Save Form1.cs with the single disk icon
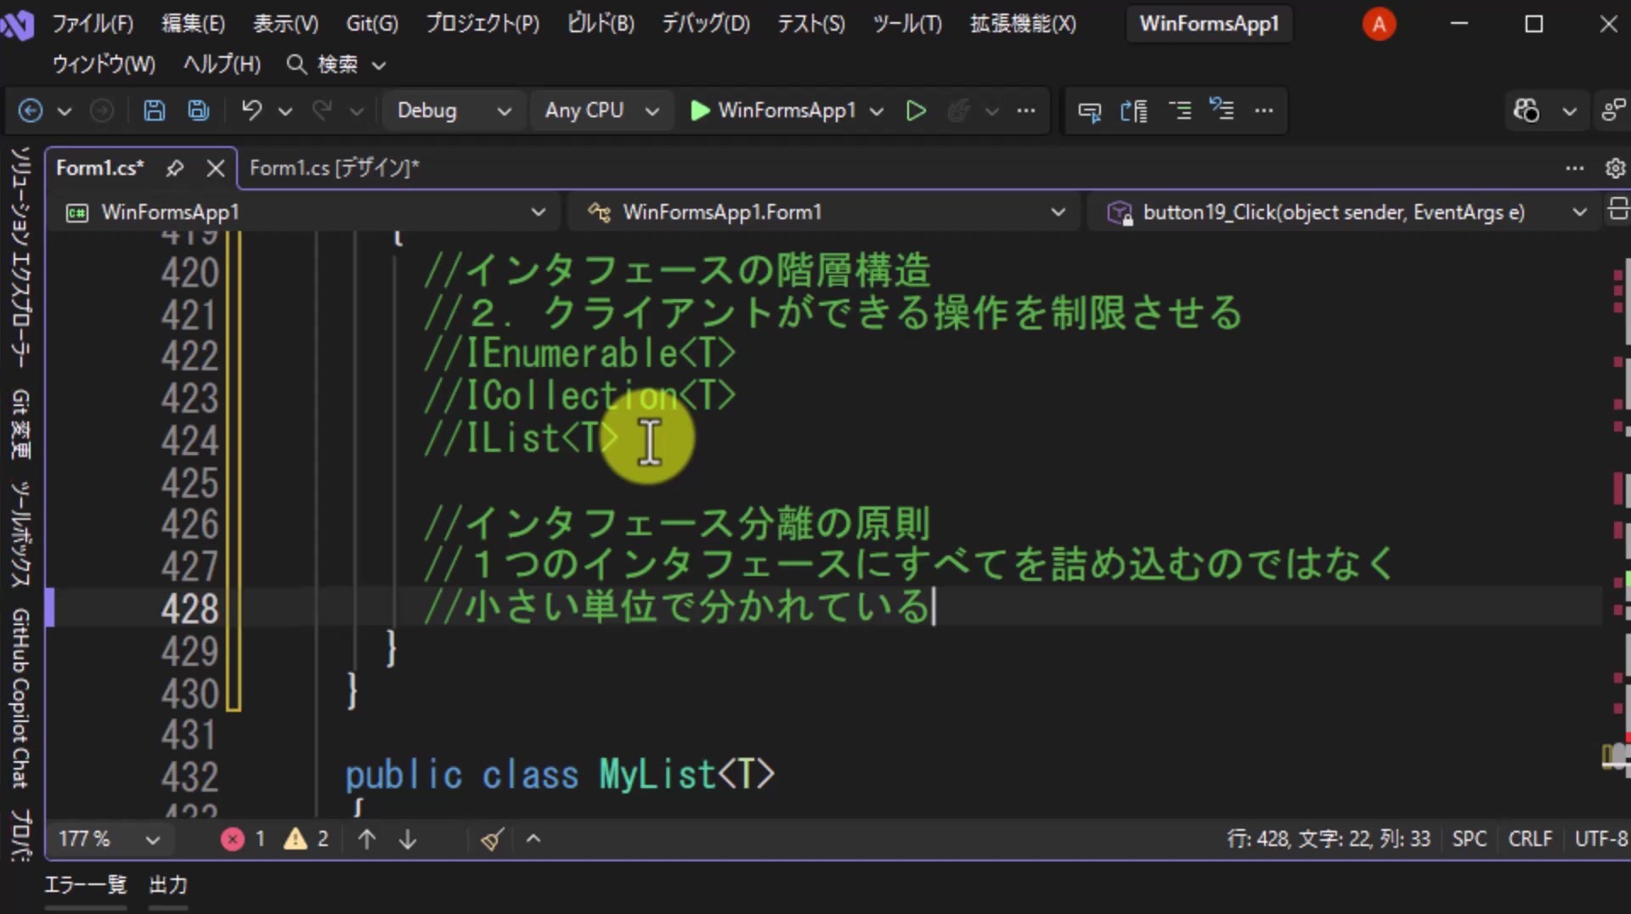1631x914 pixels. point(154,110)
